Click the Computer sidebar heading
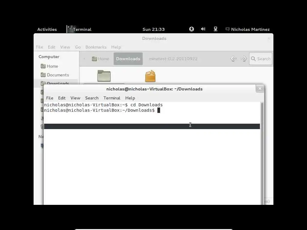Screen dimensions: 307x230 tap(49, 57)
